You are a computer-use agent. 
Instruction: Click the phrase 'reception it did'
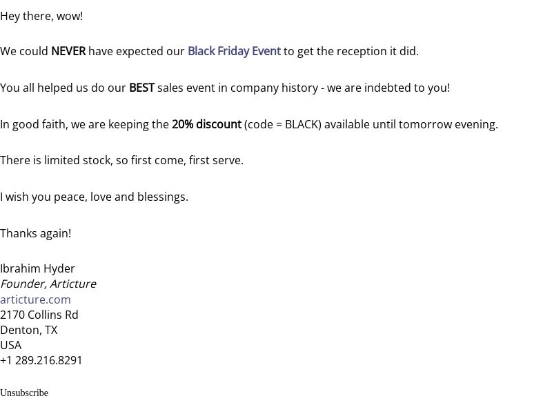[x=376, y=51]
